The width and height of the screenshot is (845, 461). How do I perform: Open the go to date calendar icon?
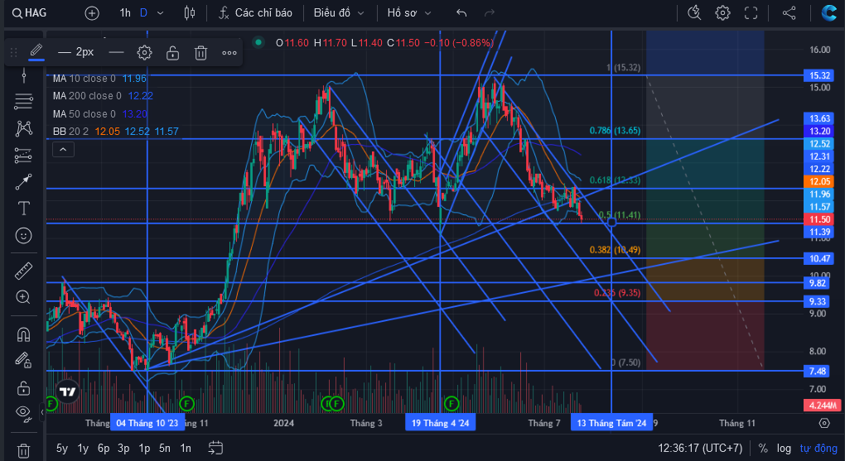pos(215,448)
